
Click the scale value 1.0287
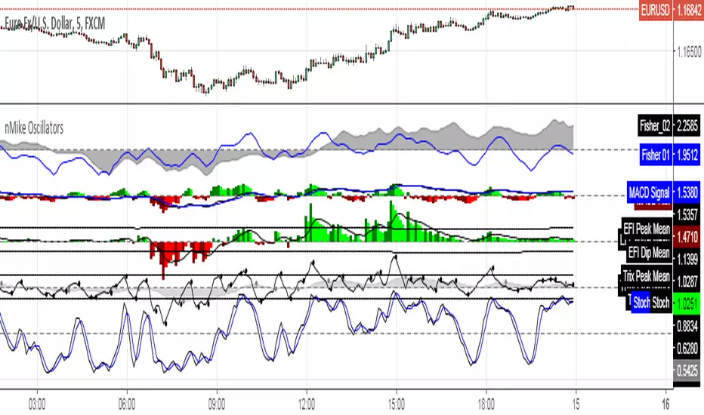[687, 282]
